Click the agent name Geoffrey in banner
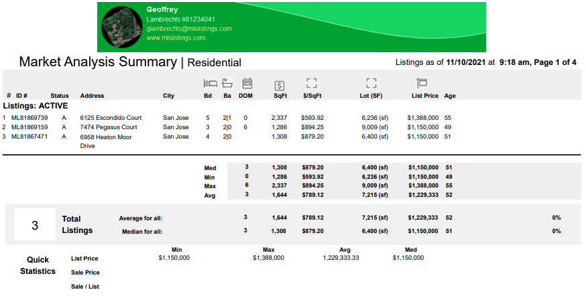The width and height of the screenshot is (586, 304). point(162,10)
